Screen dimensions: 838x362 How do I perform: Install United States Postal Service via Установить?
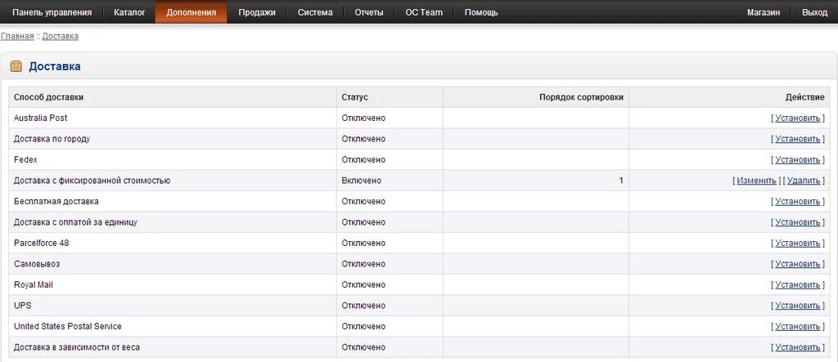pos(797,326)
